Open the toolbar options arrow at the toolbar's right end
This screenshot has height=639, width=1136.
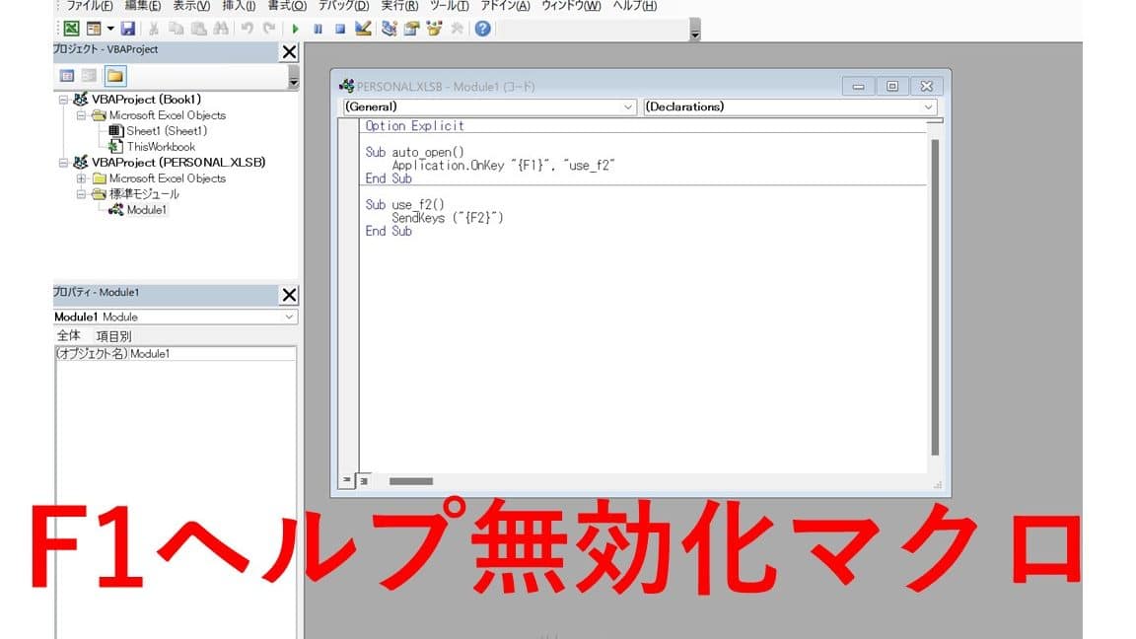point(695,32)
